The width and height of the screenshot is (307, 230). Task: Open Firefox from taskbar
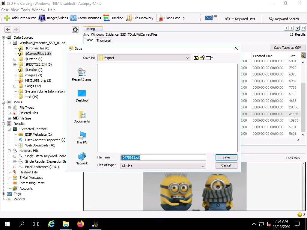pos(80,224)
